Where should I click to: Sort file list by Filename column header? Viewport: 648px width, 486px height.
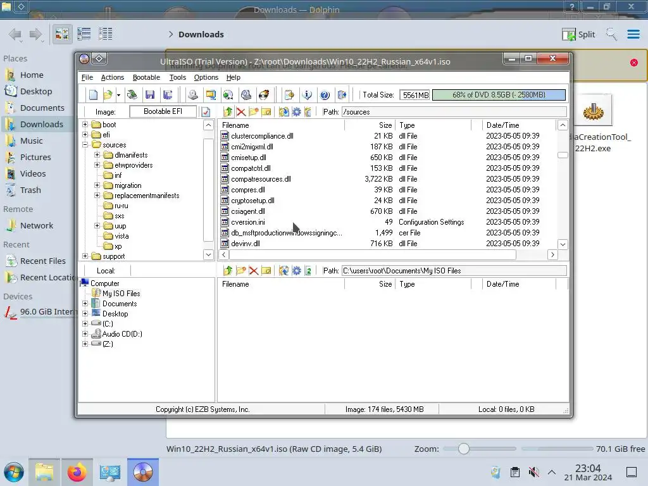(x=282, y=125)
